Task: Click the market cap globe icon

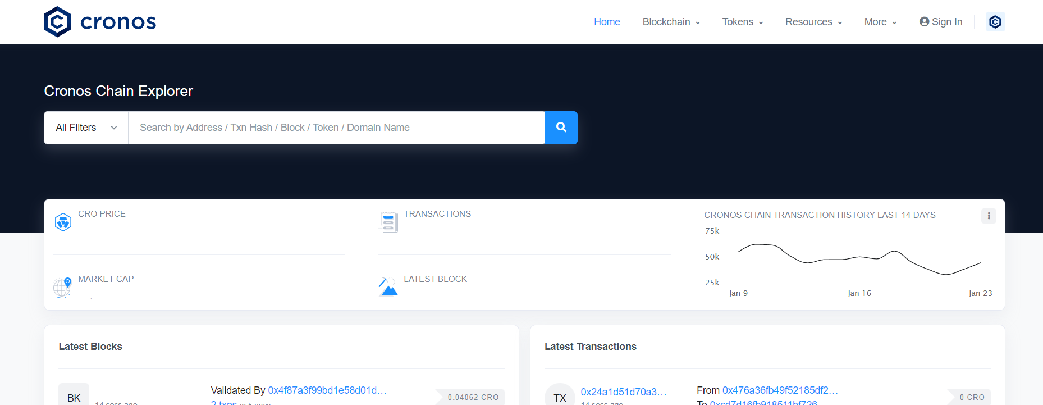Action: 62,288
